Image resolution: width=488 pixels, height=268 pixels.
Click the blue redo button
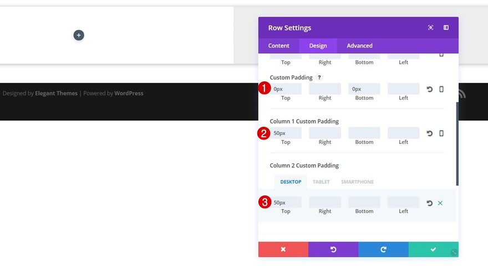click(383, 250)
